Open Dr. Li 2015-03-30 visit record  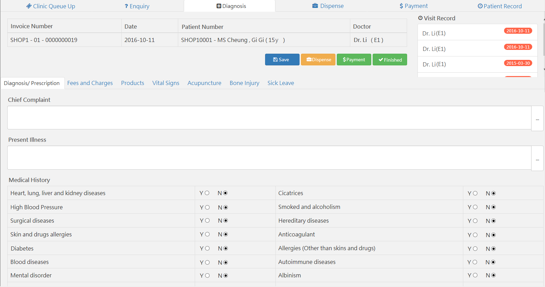click(x=477, y=64)
